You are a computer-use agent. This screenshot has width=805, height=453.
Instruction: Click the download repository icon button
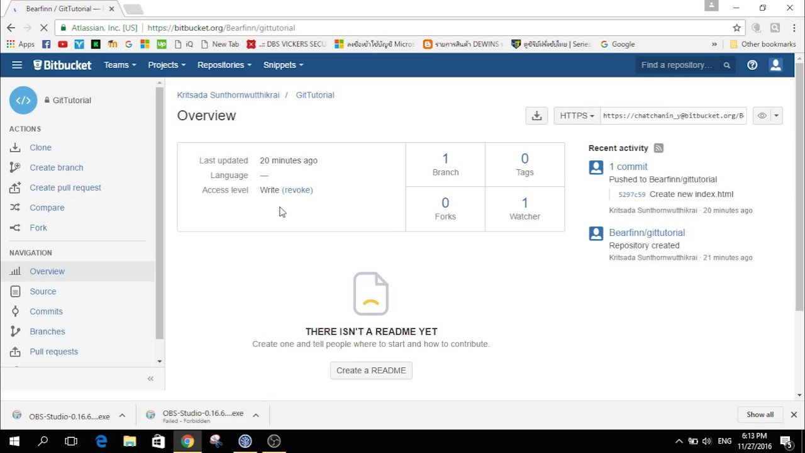tap(536, 116)
